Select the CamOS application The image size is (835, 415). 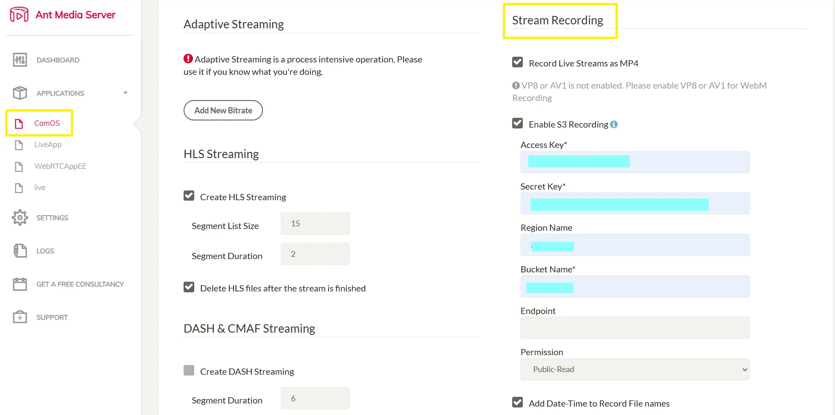(x=47, y=123)
